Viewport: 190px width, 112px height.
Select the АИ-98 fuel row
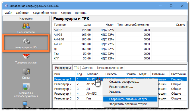tap(120, 44)
